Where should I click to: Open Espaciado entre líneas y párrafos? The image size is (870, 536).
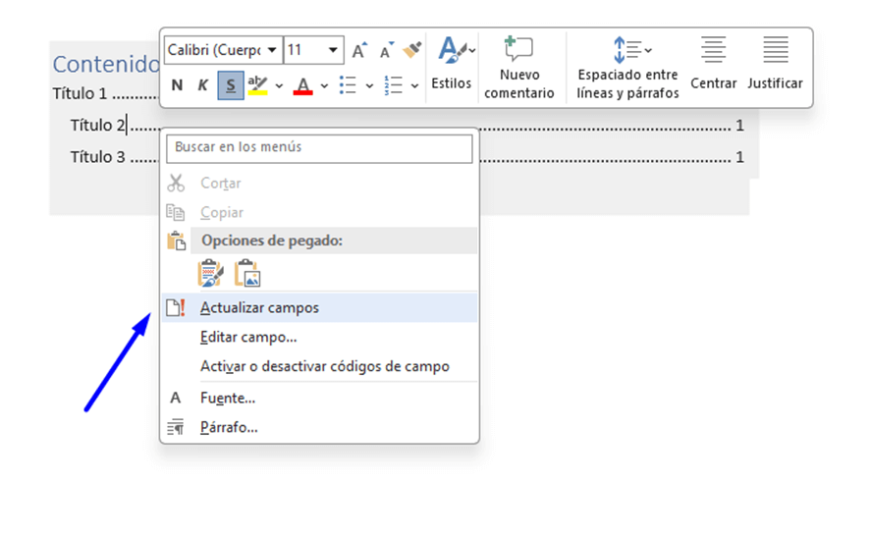(627, 68)
